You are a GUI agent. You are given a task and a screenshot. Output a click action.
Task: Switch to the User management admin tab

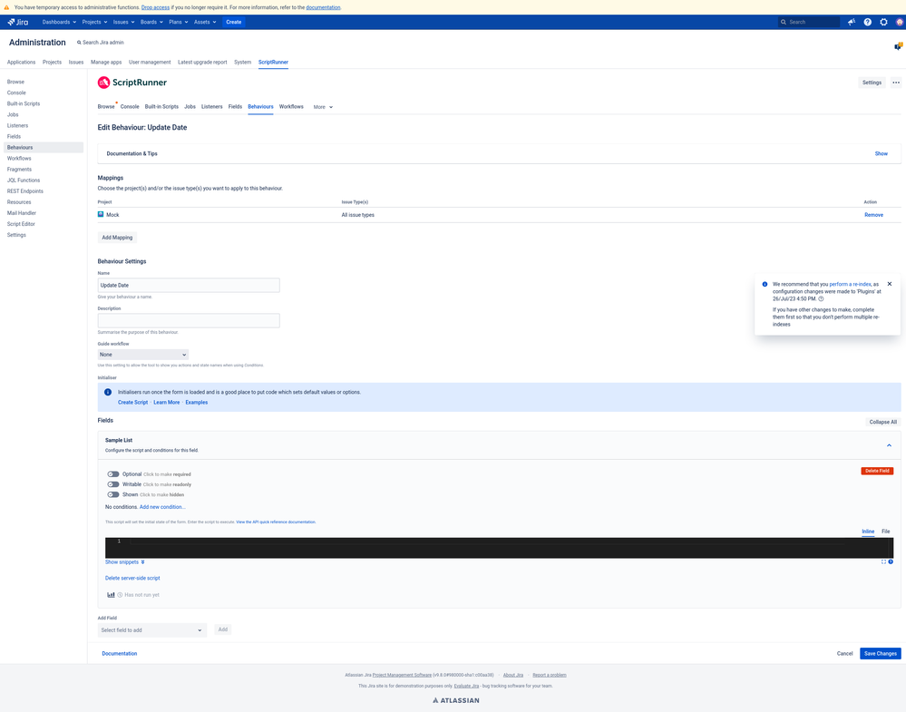click(x=150, y=62)
